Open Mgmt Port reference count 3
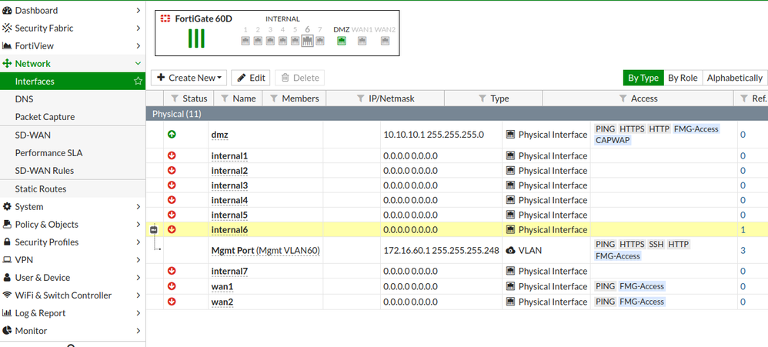The height and width of the screenshot is (347, 768). (x=743, y=251)
